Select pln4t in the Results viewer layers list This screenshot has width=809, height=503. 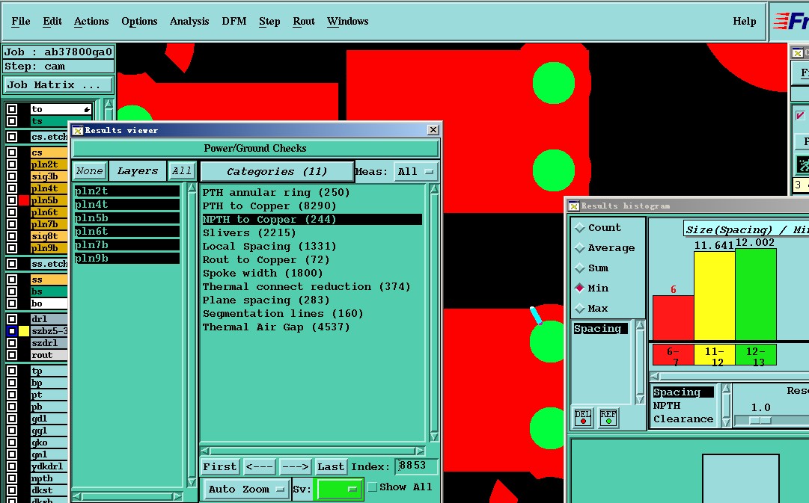click(126, 205)
